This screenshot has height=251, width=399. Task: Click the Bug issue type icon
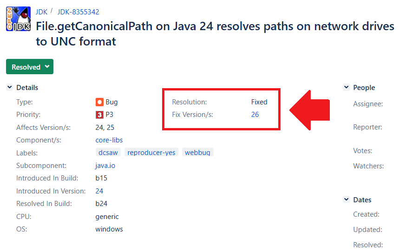pos(99,102)
